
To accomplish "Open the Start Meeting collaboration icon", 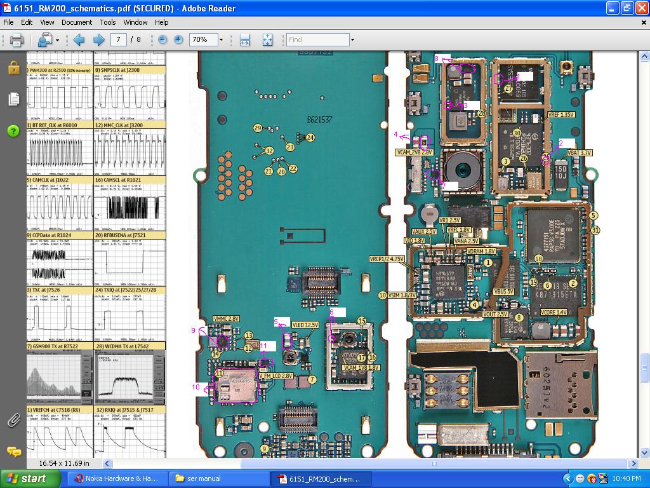I will click(x=44, y=40).
